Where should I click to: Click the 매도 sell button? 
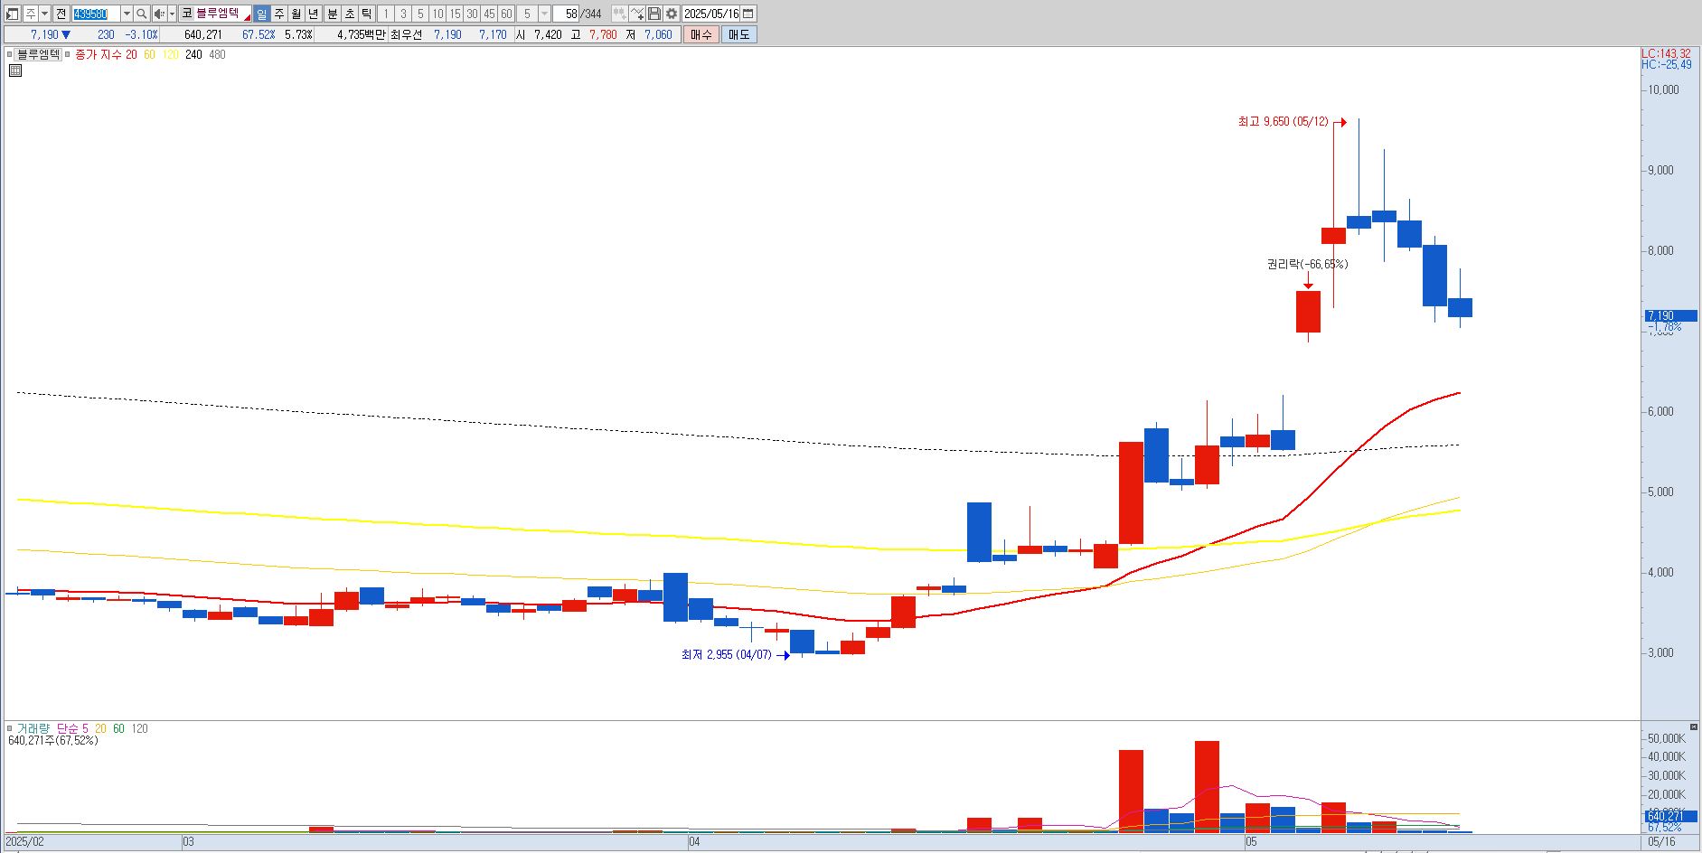pyautogui.click(x=738, y=34)
